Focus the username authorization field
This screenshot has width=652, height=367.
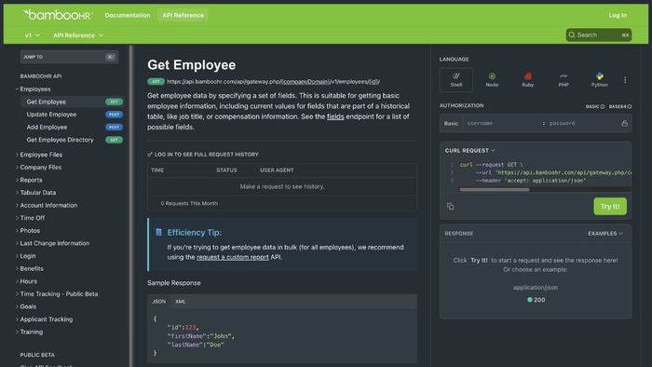pos(503,124)
